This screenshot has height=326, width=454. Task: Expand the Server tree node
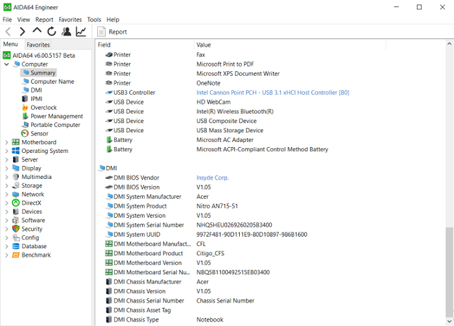pyautogui.click(x=6, y=159)
